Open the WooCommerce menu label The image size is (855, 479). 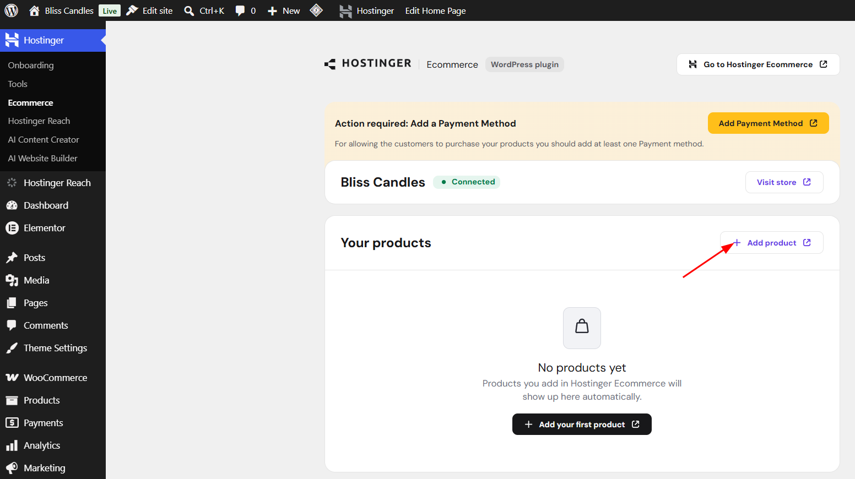56,378
